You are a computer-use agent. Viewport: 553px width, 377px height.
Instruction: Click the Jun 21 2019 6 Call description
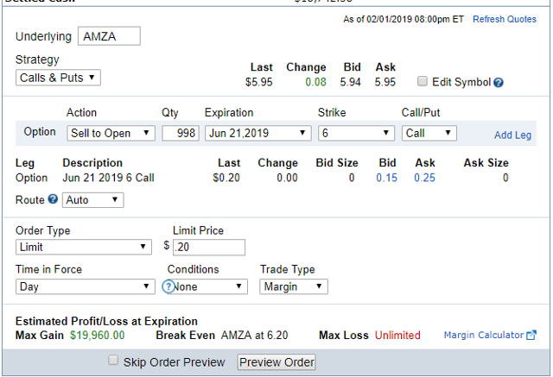click(x=108, y=178)
